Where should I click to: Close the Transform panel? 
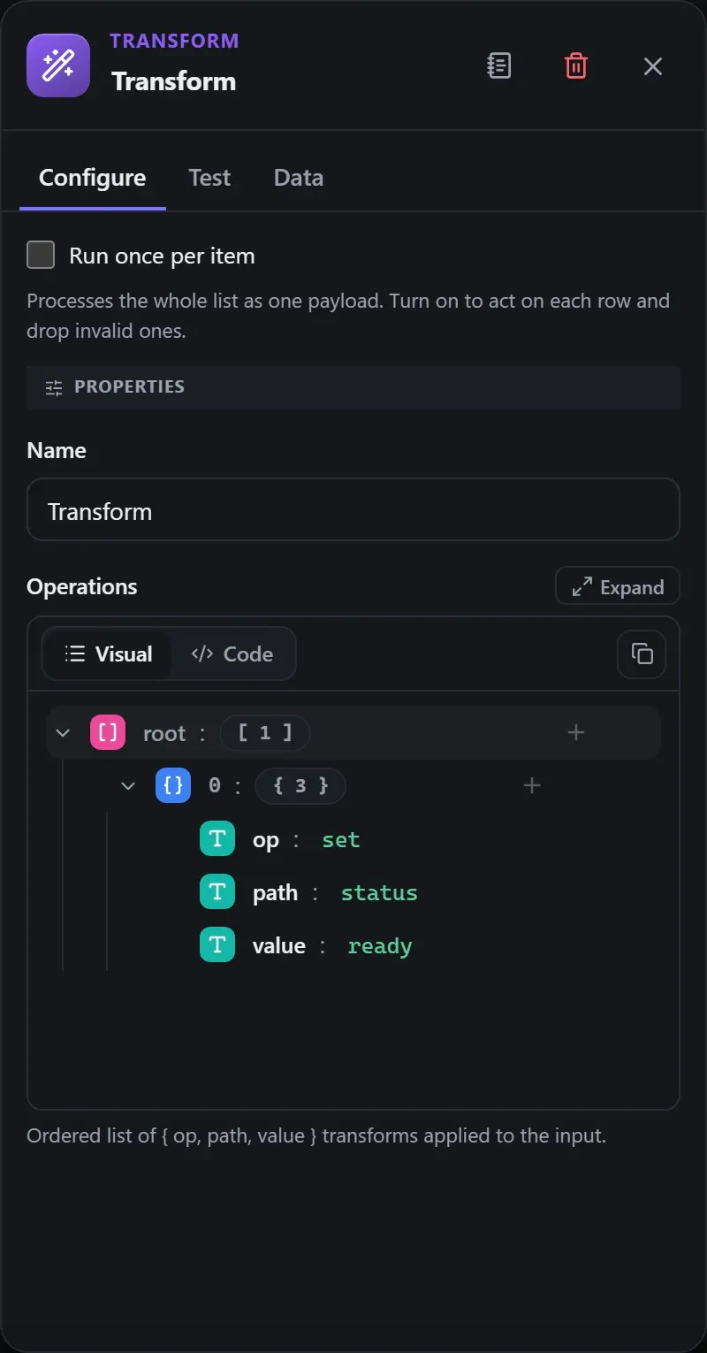653,65
